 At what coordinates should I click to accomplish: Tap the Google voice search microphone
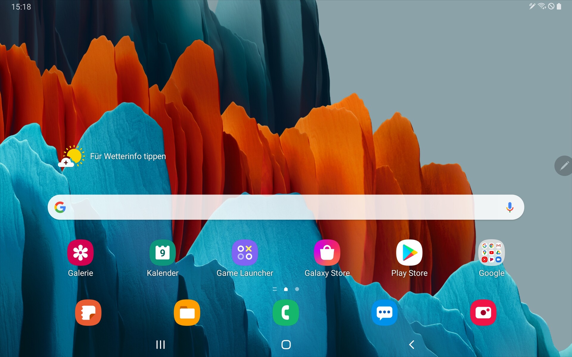(x=509, y=207)
